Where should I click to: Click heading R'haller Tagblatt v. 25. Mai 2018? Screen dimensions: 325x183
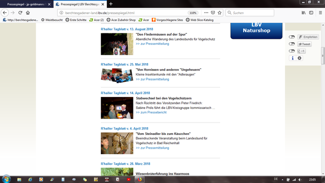124,65
